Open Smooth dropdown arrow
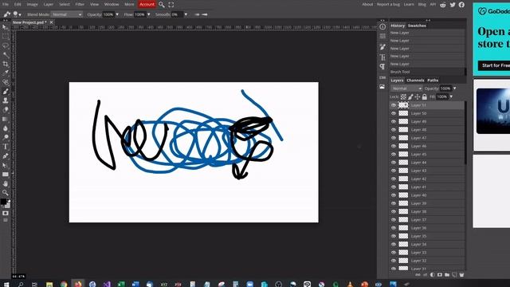510x287 pixels. 186,14
